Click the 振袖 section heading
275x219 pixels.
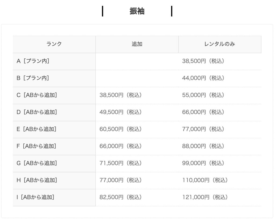[137, 11]
